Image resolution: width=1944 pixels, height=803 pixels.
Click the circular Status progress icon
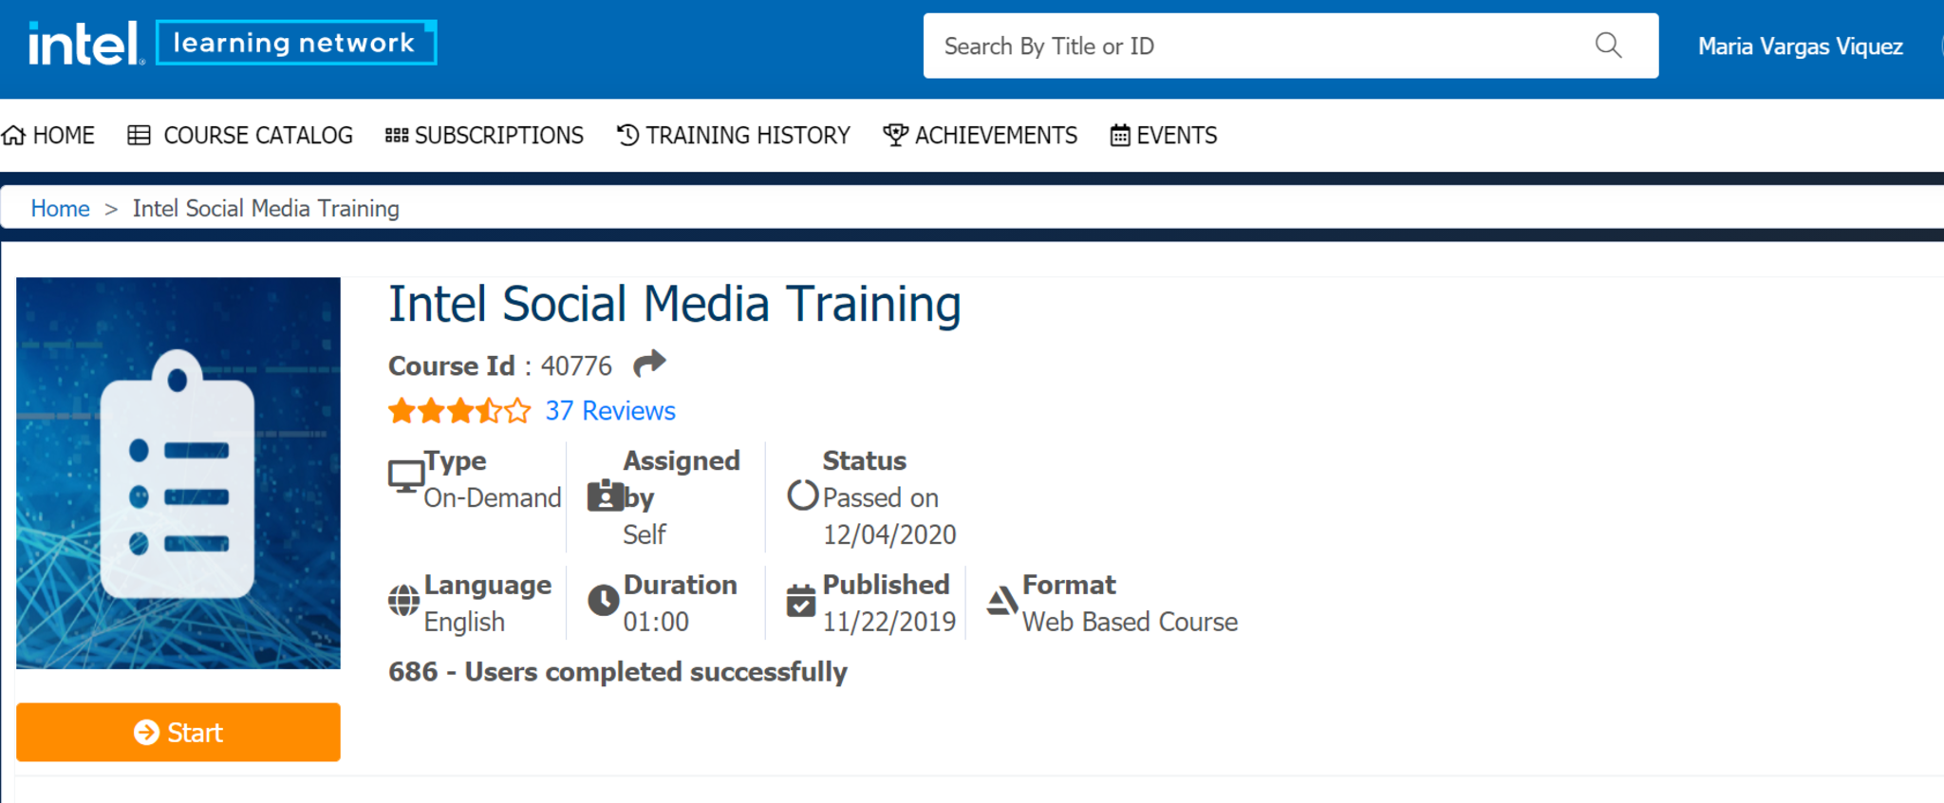pos(802,495)
